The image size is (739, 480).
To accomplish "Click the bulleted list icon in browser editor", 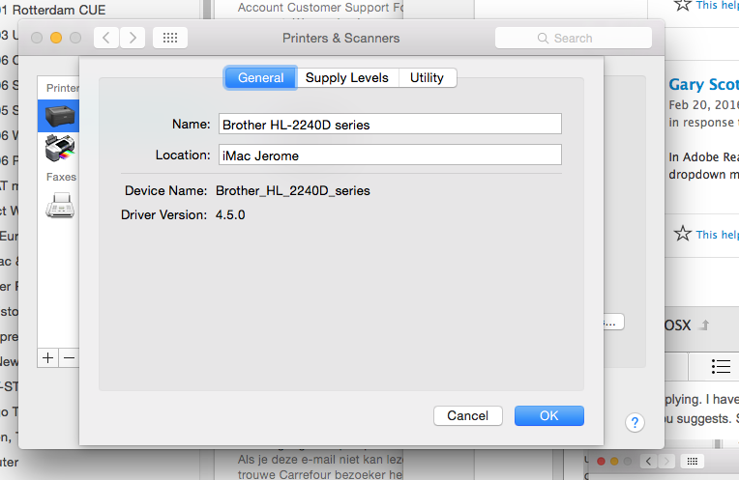I will click(x=721, y=366).
